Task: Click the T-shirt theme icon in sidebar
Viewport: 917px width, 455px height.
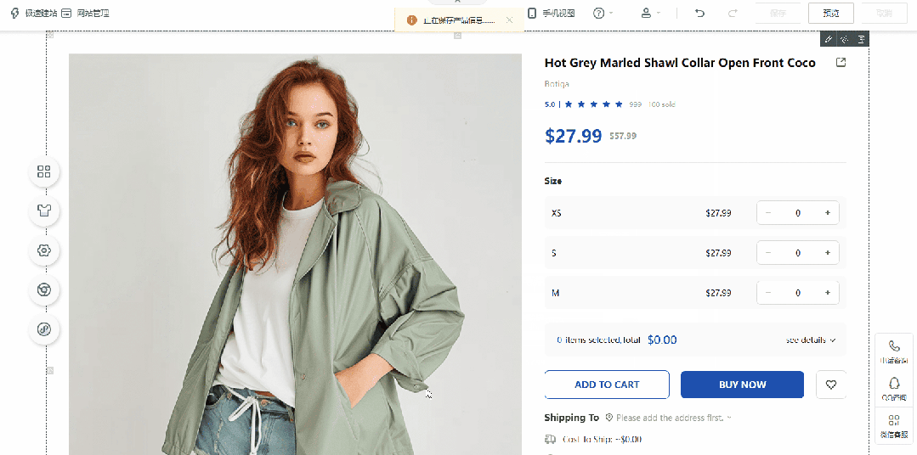Action: 44,211
